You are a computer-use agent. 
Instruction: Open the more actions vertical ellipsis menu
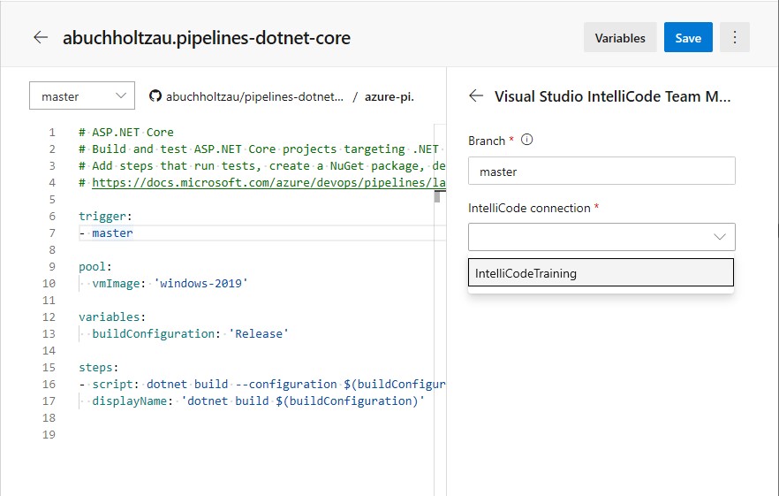(x=735, y=37)
